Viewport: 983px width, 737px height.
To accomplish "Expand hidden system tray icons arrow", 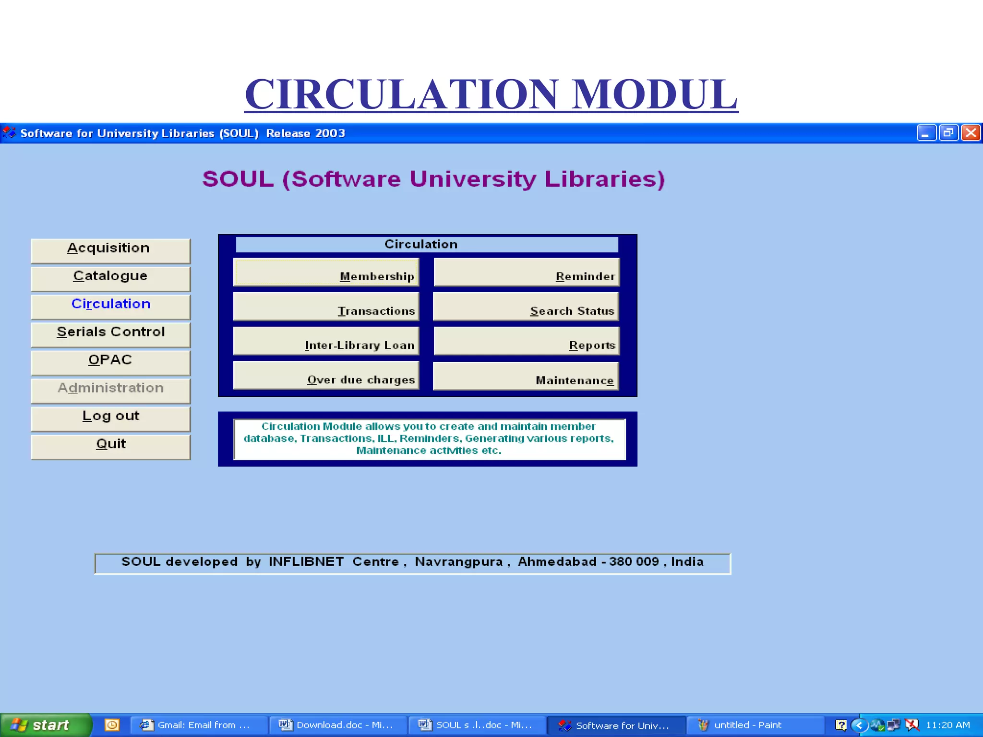I will point(859,725).
